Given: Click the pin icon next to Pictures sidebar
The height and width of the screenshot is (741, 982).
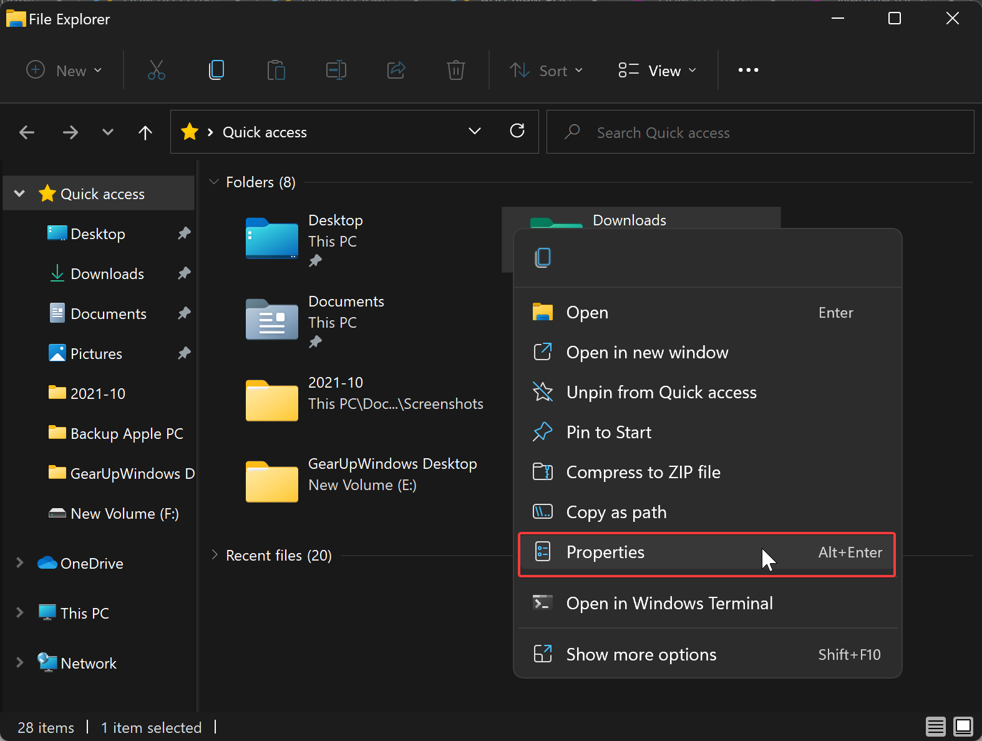Looking at the screenshot, I should tap(184, 353).
